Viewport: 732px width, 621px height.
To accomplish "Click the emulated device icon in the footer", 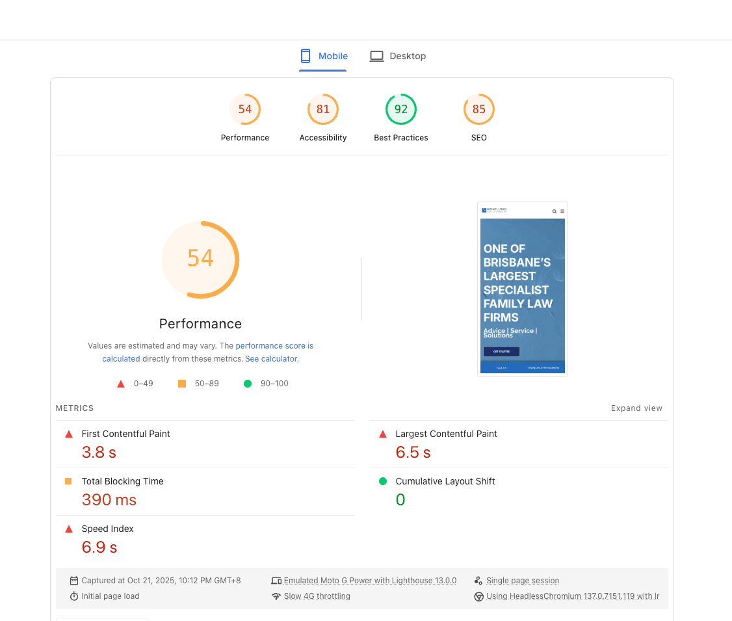I will coord(277,580).
